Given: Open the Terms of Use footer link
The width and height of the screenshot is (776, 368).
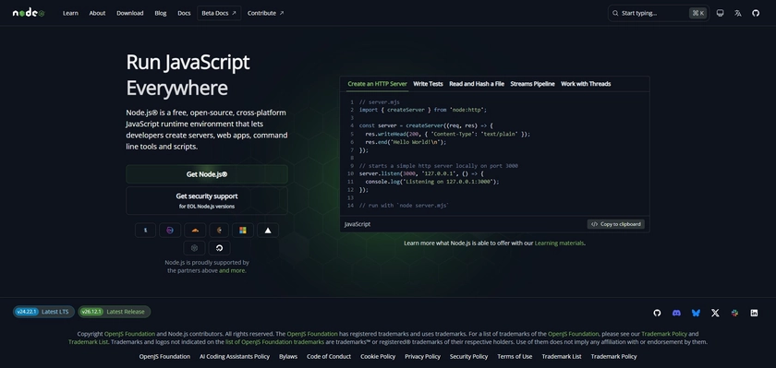Looking at the screenshot, I should (x=515, y=356).
